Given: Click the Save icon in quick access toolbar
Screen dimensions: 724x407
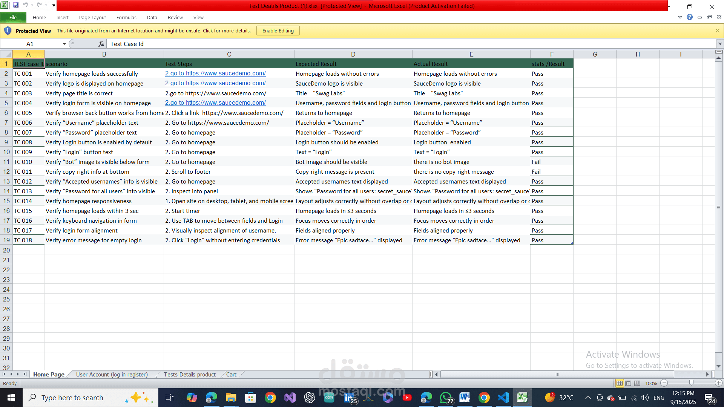Looking at the screenshot, I should [x=16, y=5].
